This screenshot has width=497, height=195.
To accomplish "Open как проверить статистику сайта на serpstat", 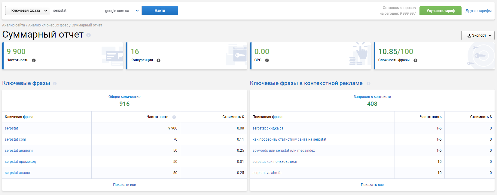I will pos(289,139).
